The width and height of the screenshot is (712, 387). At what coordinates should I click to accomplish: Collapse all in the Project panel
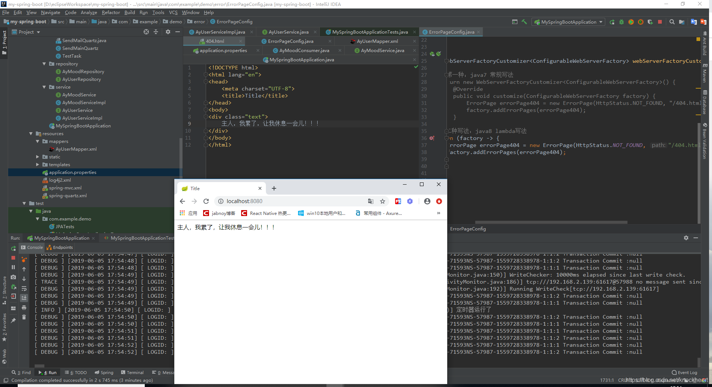pos(156,32)
